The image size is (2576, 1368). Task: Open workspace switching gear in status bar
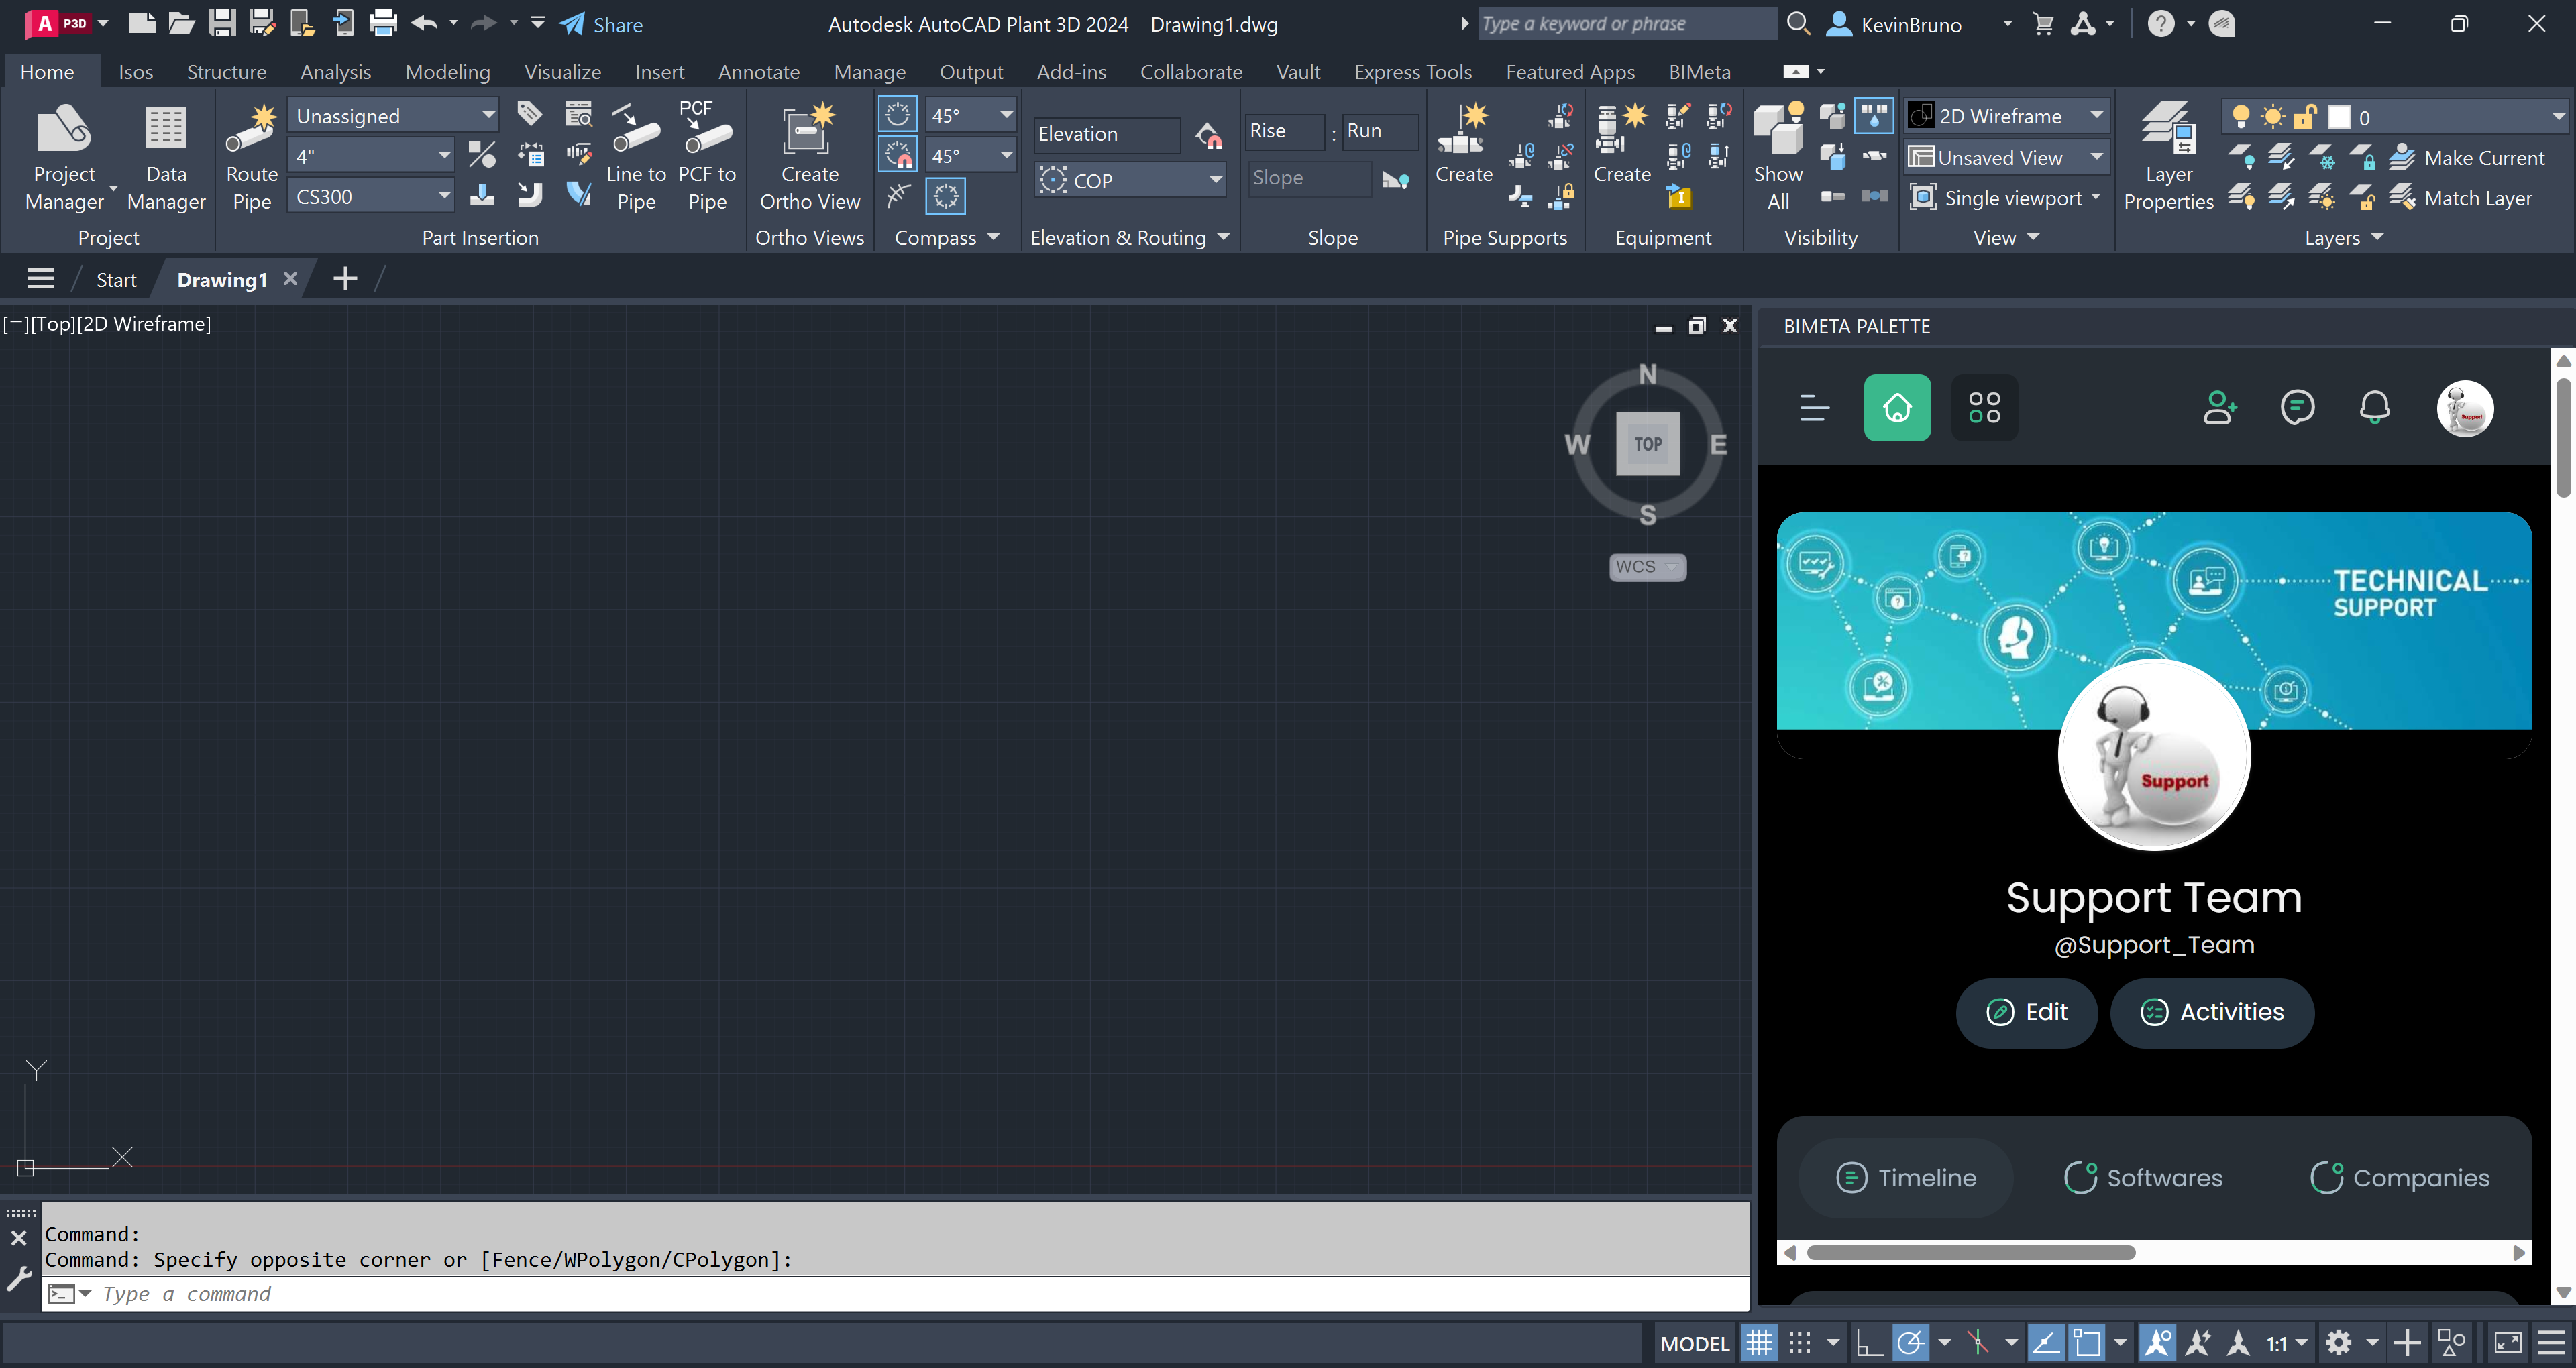point(2339,1343)
